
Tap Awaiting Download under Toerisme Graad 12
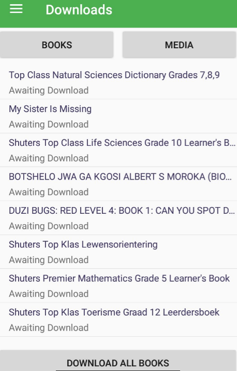pyautogui.click(x=49, y=328)
